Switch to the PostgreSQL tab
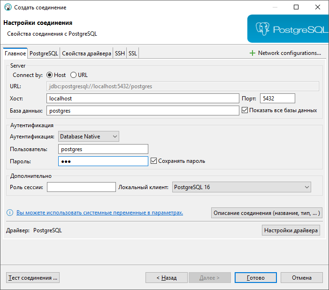Image resolution: width=329 pixels, height=290 pixels. (44, 53)
